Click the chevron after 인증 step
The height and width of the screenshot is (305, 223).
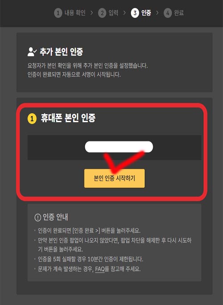point(157,13)
